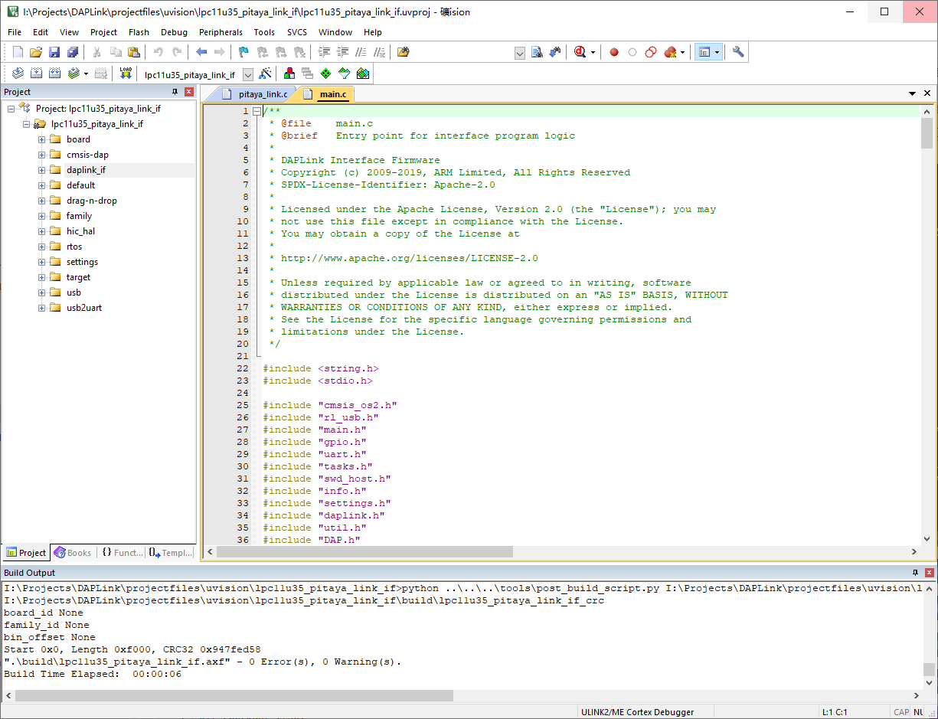
Task: Toggle code folding at line 1
Action: [257, 111]
